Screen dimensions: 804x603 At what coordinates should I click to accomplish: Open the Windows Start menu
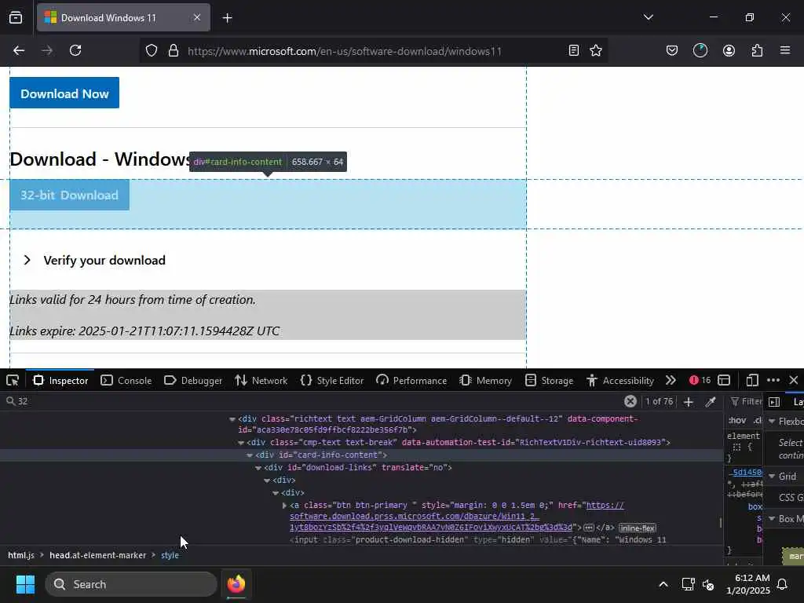tap(25, 584)
